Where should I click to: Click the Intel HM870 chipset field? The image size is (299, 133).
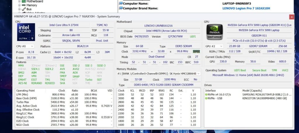(x=167, y=31)
